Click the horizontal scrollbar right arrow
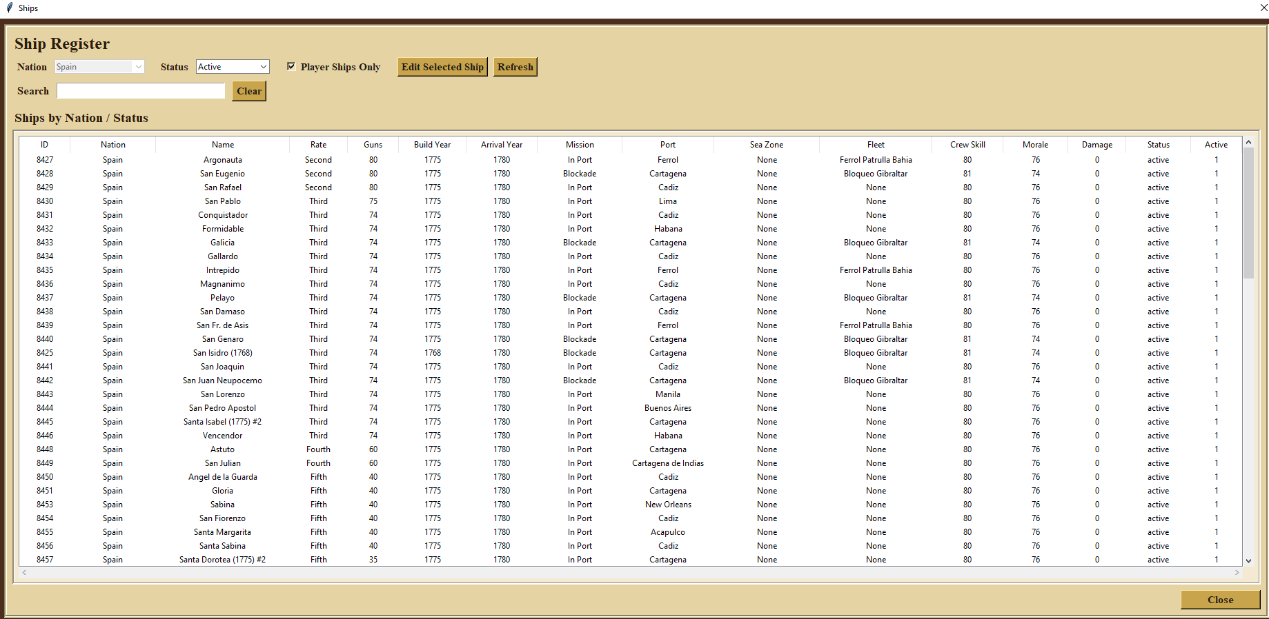The width and height of the screenshot is (1269, 619). click(x=1237, y=573)
